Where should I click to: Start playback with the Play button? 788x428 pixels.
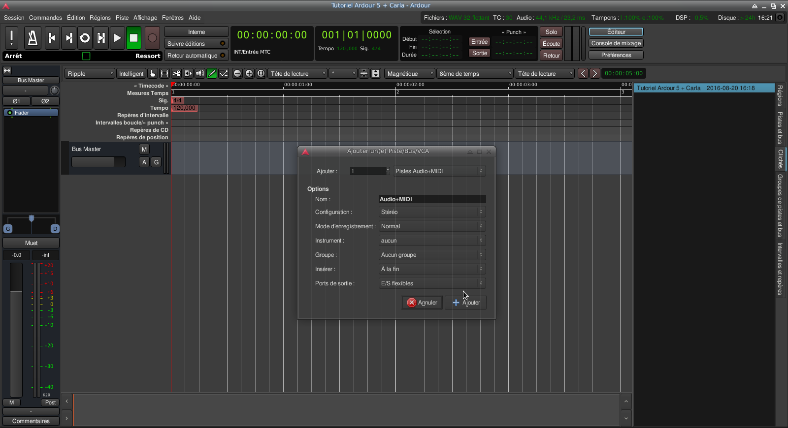(117, 38)
